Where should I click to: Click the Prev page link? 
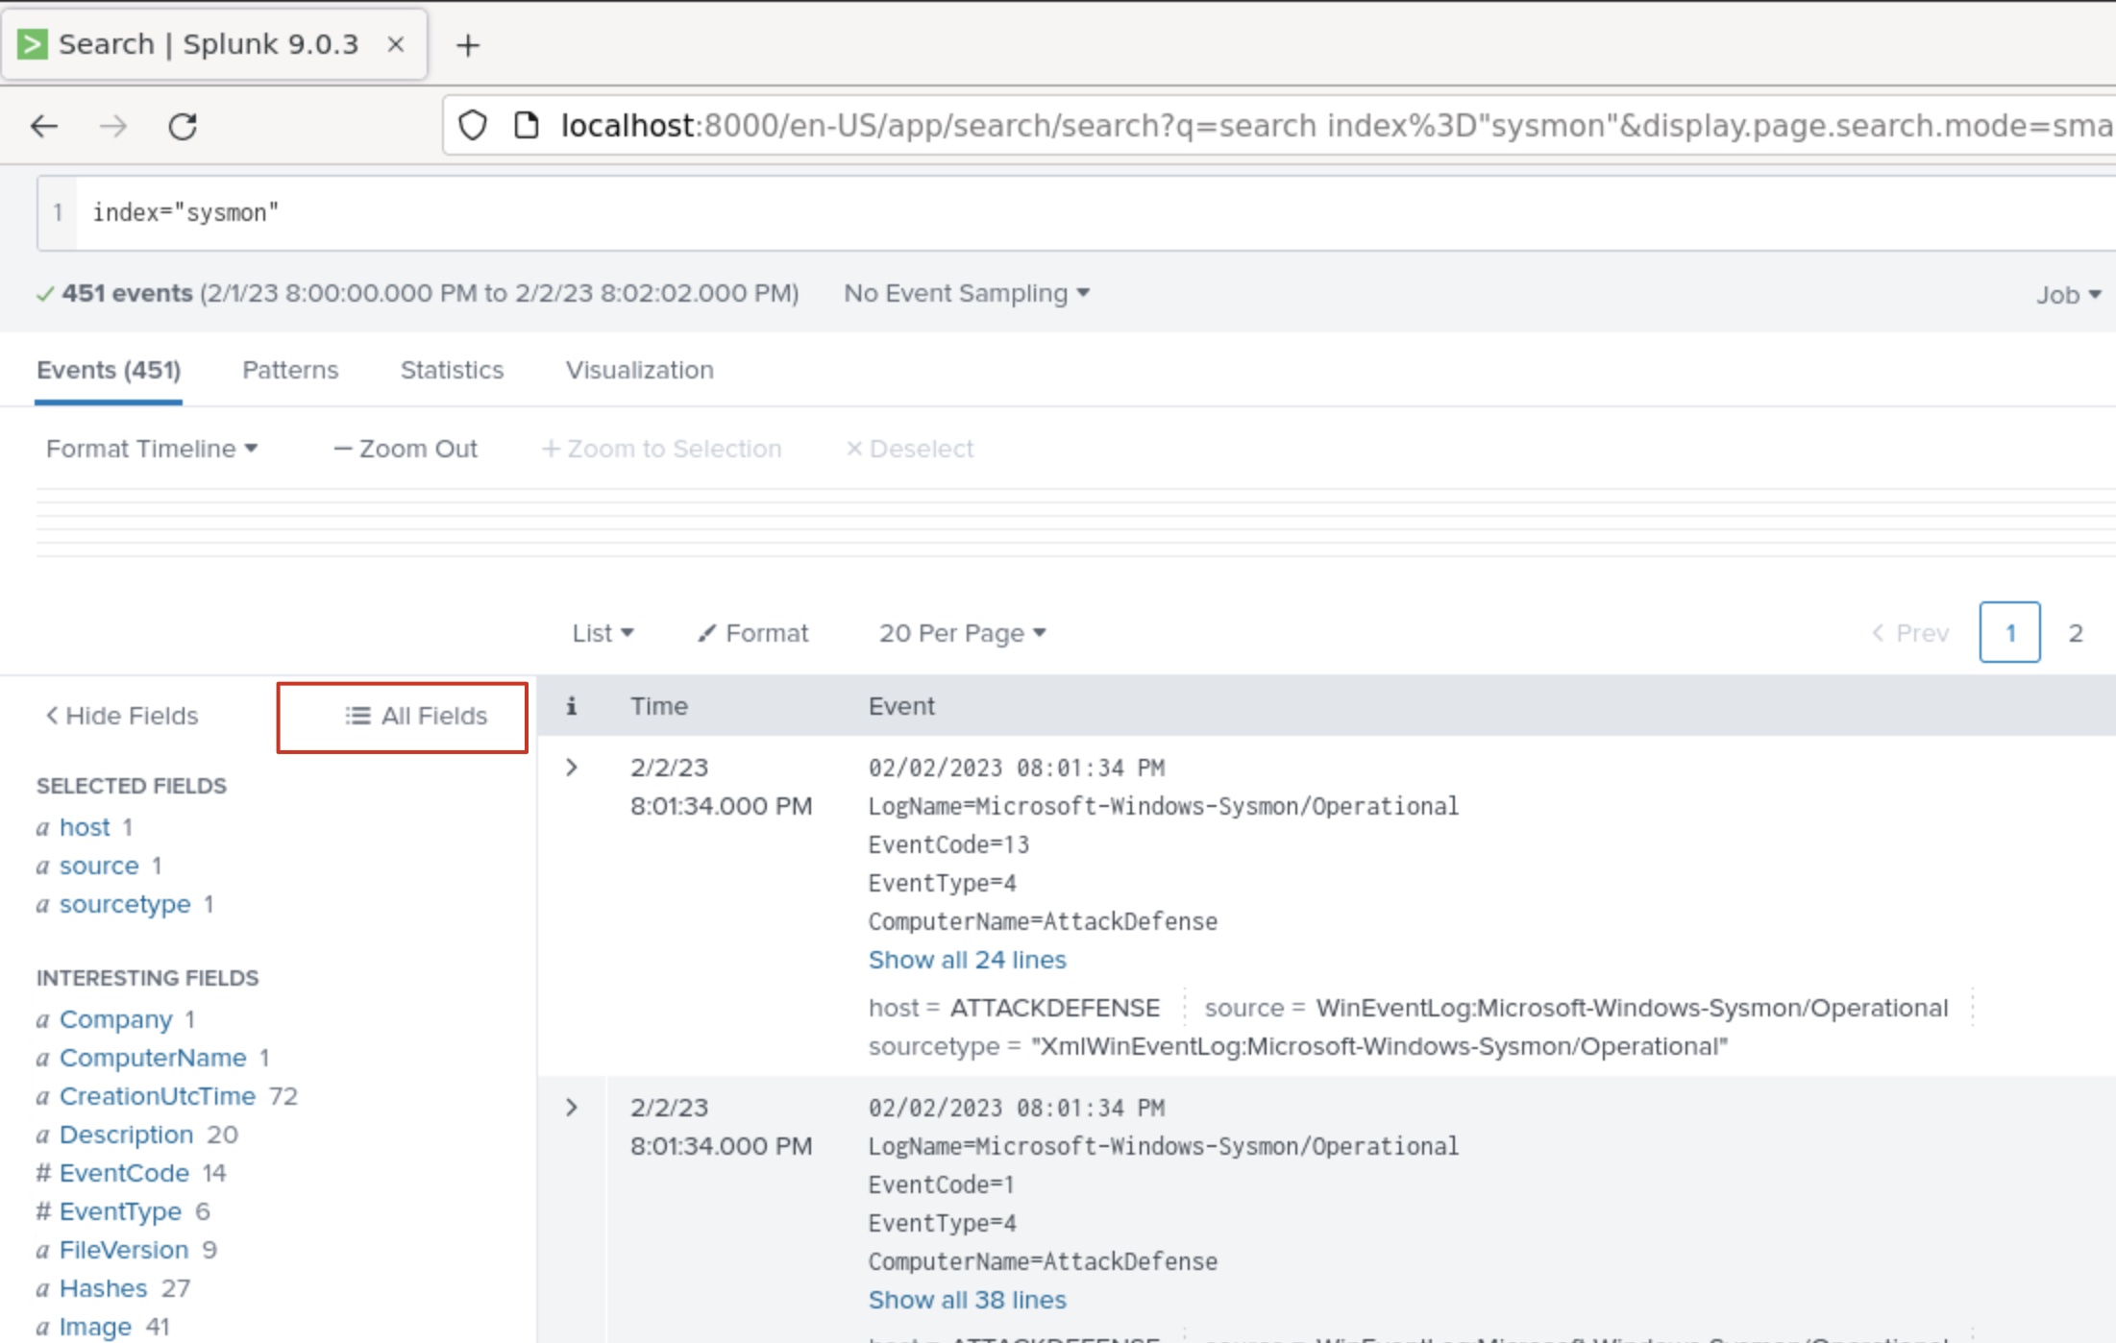click(x=1909, y=633)
